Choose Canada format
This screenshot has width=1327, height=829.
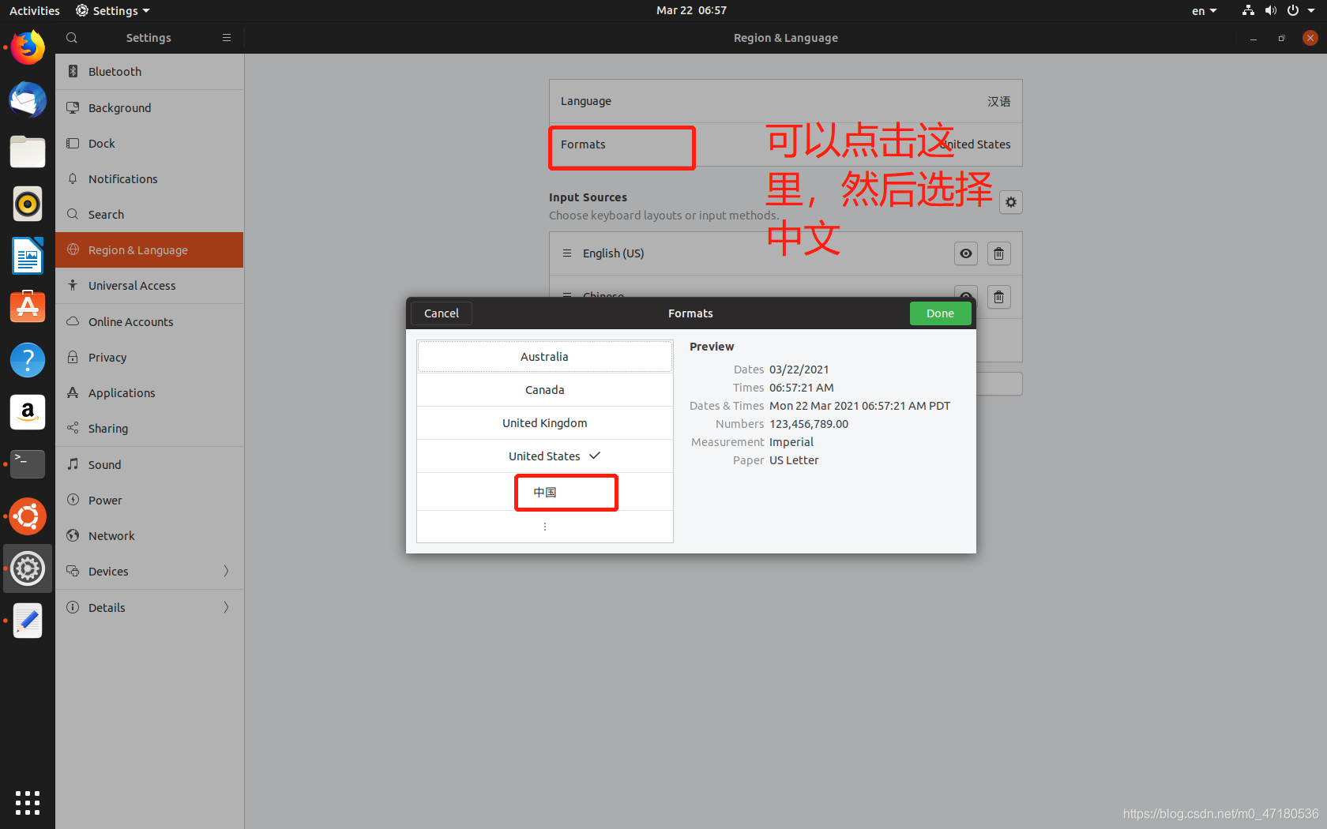coord(545,390)
